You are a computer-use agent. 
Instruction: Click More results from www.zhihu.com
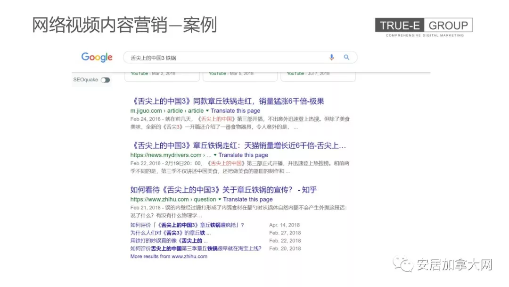coord(169,256)
